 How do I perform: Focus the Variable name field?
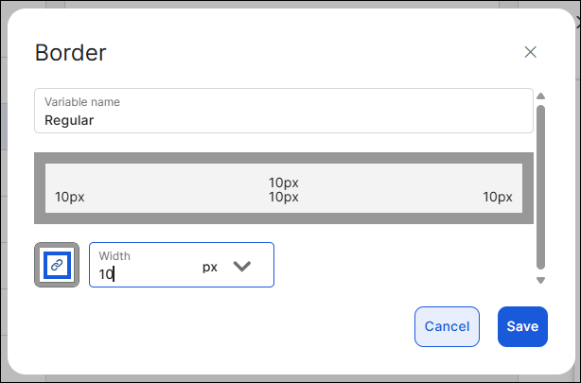point(284,111)
